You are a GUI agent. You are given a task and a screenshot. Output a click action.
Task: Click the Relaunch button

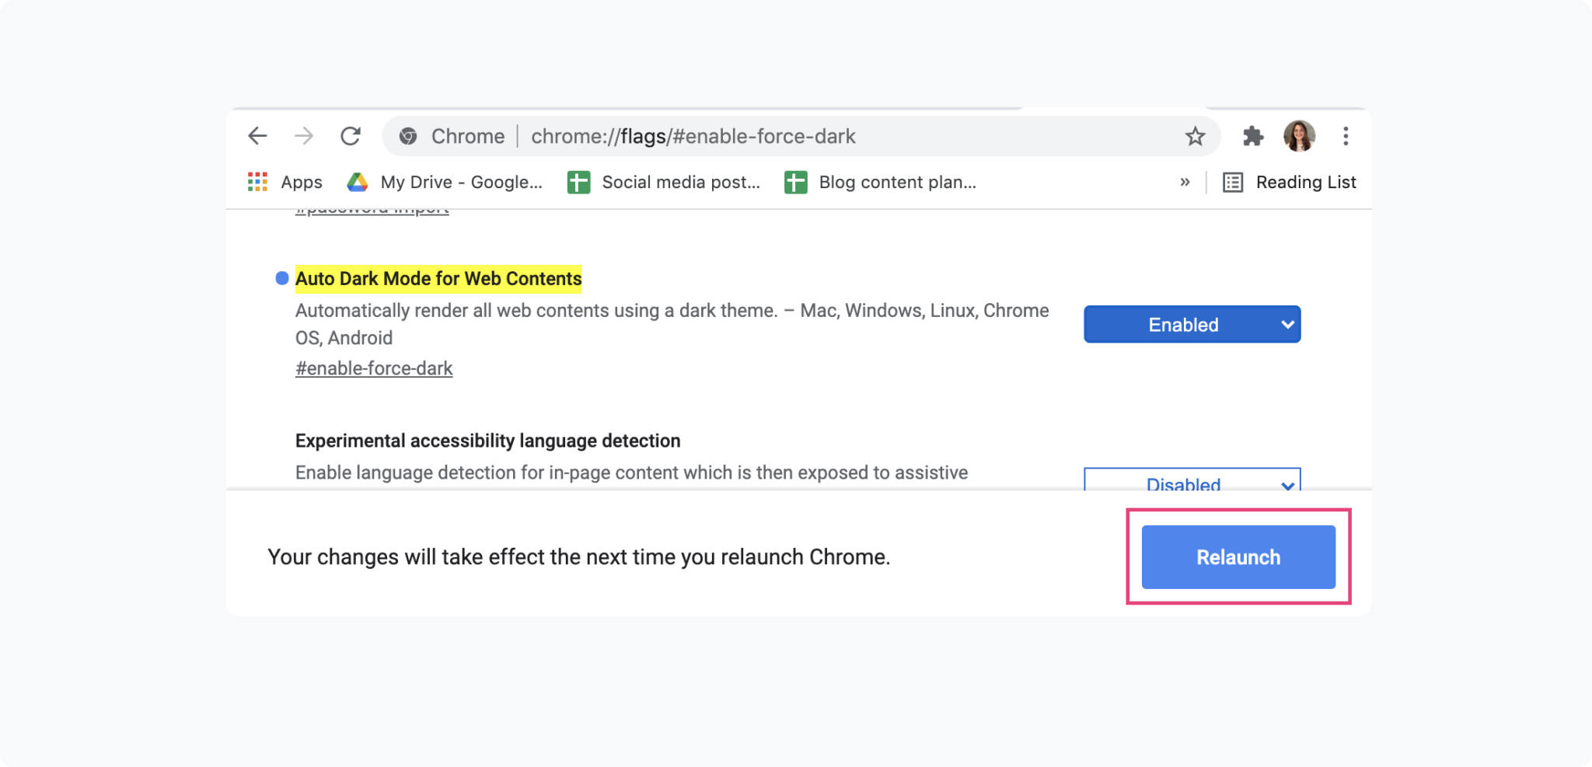1238,556
